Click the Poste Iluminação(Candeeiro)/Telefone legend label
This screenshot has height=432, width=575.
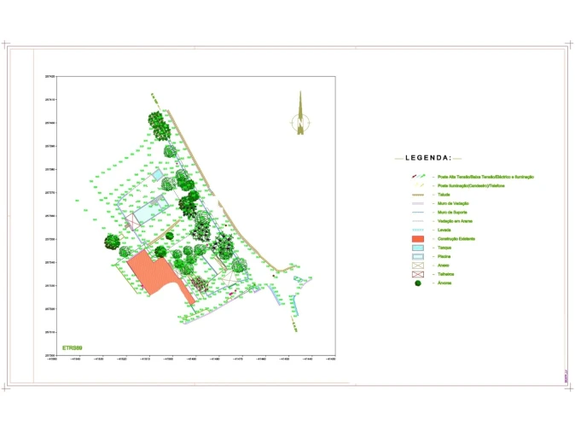click(471, 185)
